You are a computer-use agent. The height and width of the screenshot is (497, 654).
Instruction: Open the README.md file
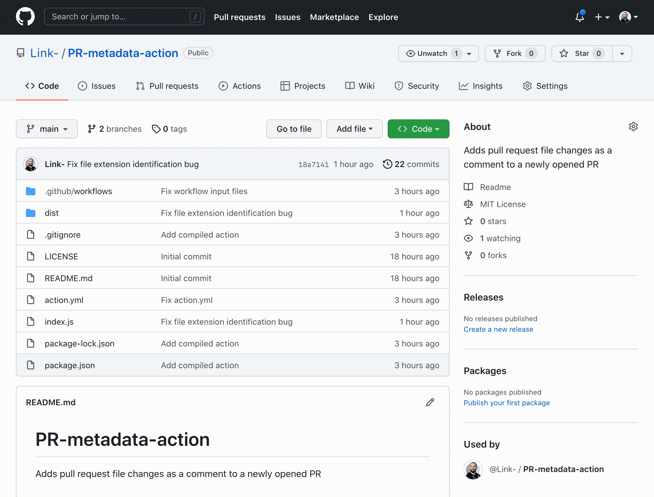68,278
